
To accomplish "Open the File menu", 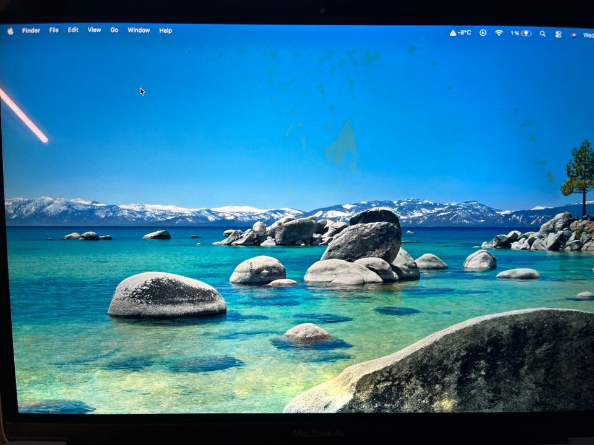I will pyautogui.click(x=54, y=30).
